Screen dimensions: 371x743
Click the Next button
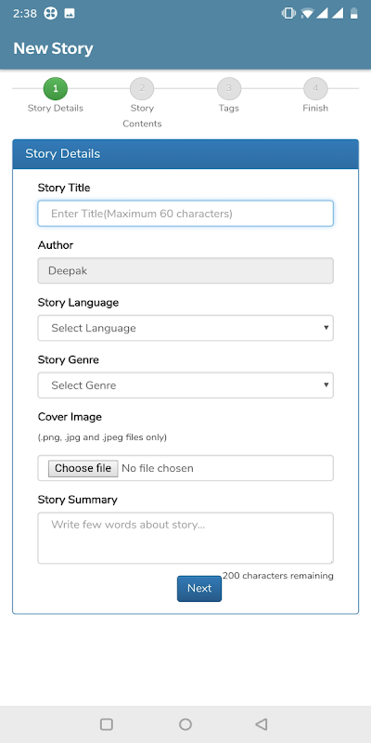click(199, 589)
